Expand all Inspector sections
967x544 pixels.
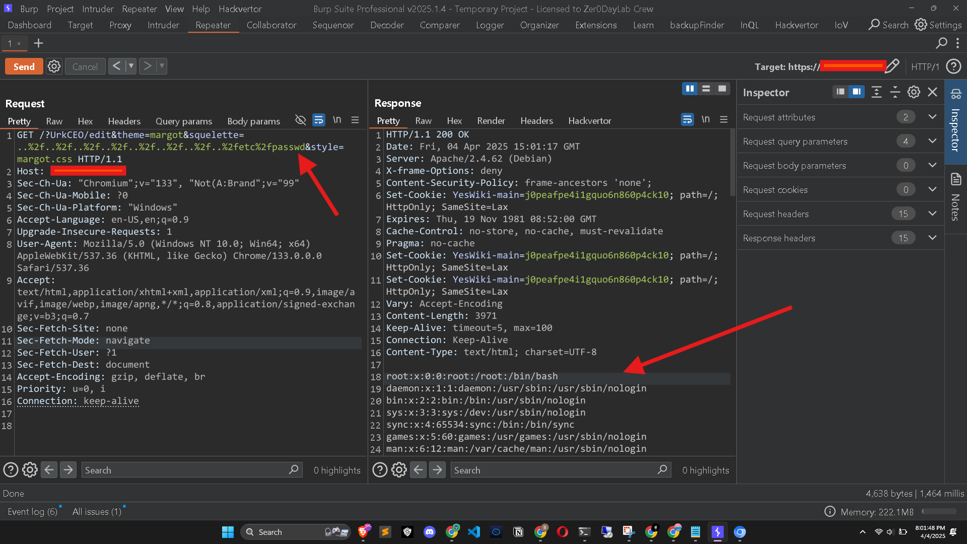click(876, 92)
